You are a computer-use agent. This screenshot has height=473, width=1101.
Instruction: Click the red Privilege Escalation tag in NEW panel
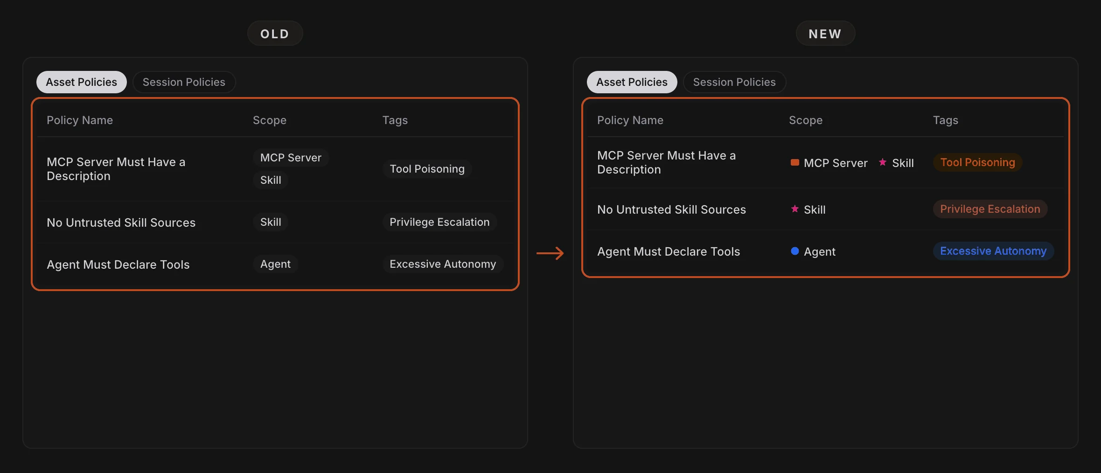[990, 209]
